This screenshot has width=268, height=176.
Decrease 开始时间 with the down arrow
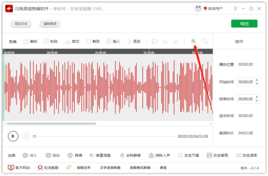pos(257,84)
